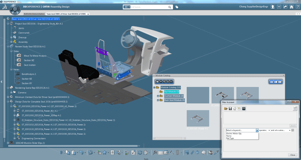Select the Cut scissors tool

click(62, 152)
